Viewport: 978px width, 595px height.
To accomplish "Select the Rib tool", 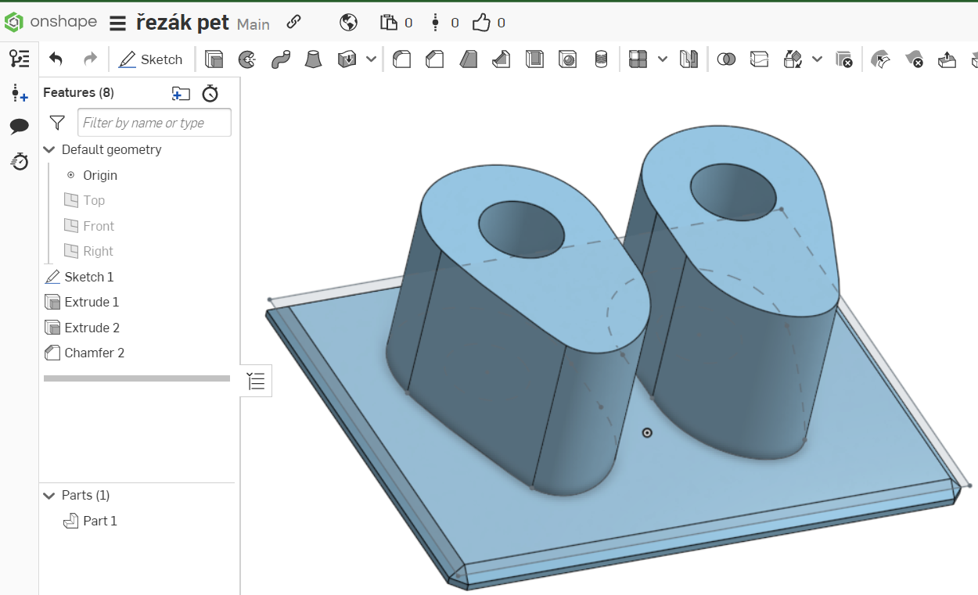I will (501, 59).
